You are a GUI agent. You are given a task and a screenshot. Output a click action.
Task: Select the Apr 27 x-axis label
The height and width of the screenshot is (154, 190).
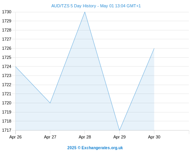50,137
